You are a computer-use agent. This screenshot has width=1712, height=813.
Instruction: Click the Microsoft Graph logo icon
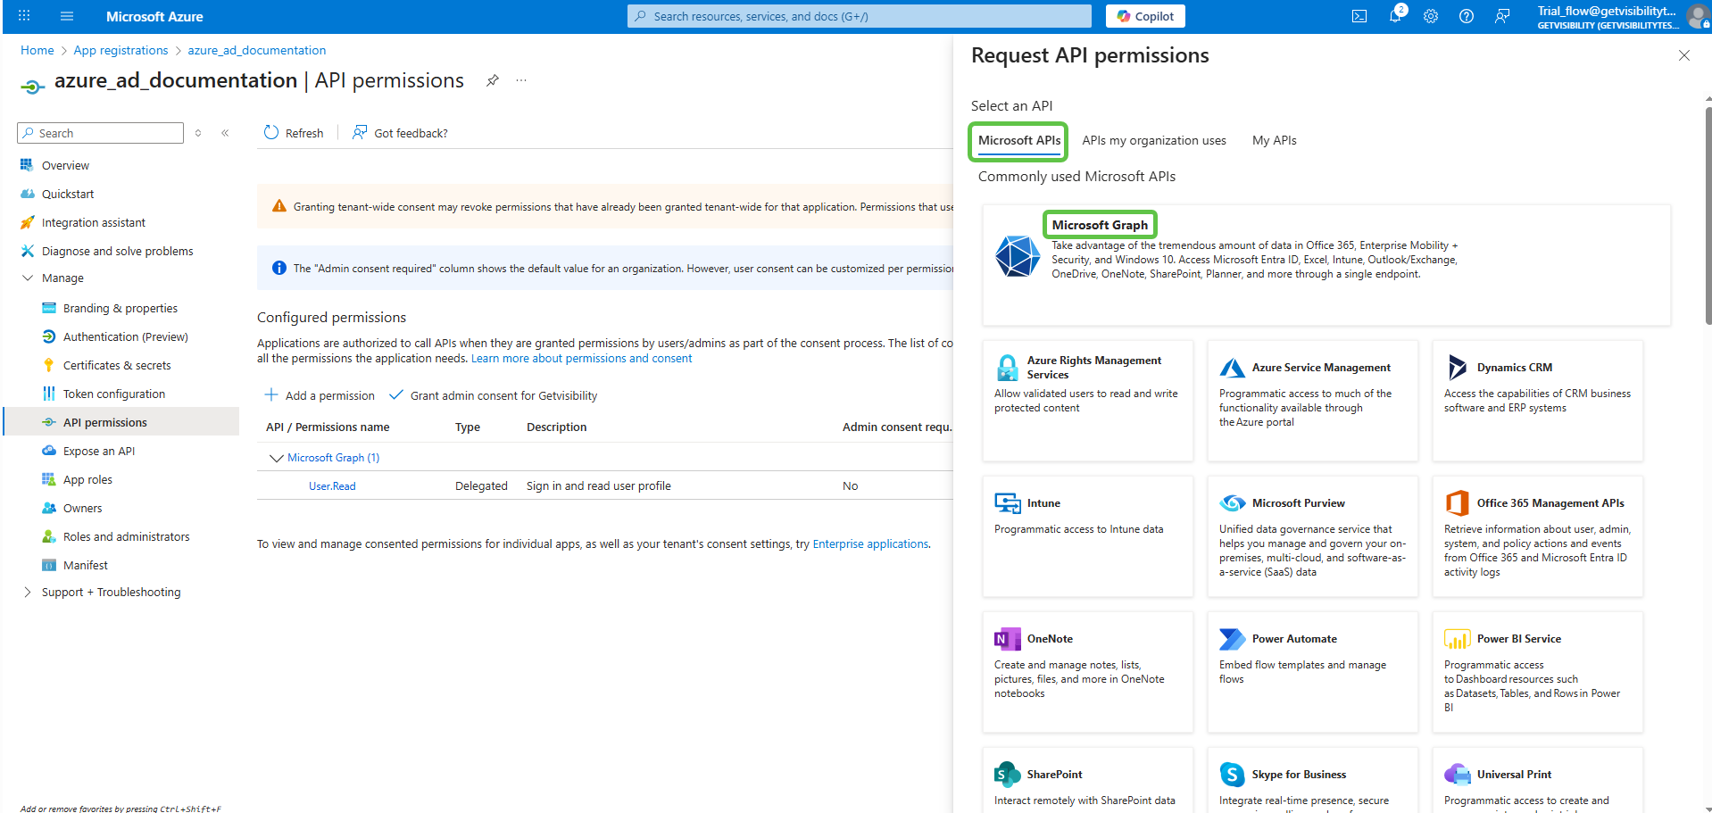coord(1018,256)
